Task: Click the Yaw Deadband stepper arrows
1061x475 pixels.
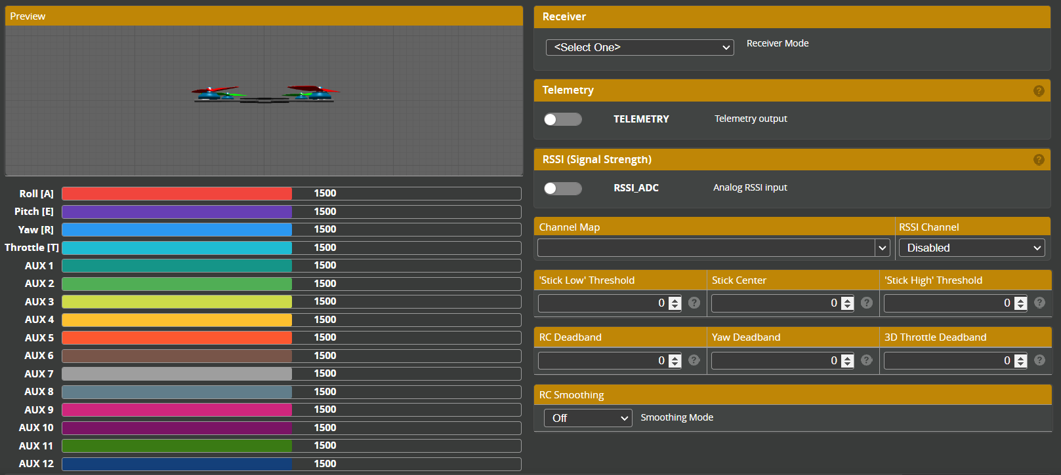Action: pyautogui.click(x=847, y=361)
